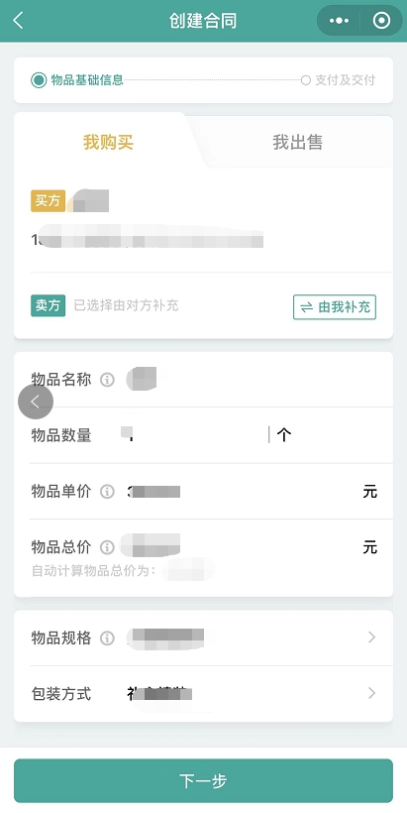Expand the 物品规格 row chevron

(371, 638)
